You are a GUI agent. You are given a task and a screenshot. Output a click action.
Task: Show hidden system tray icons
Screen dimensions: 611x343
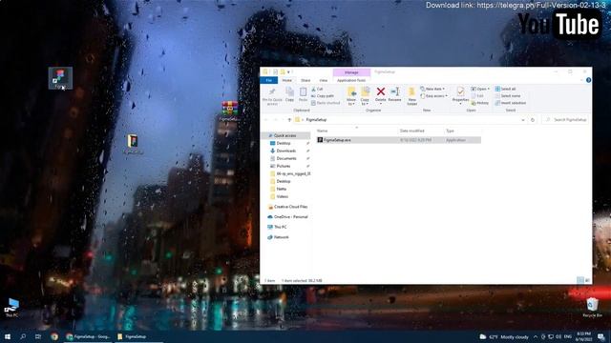point(536,336)
